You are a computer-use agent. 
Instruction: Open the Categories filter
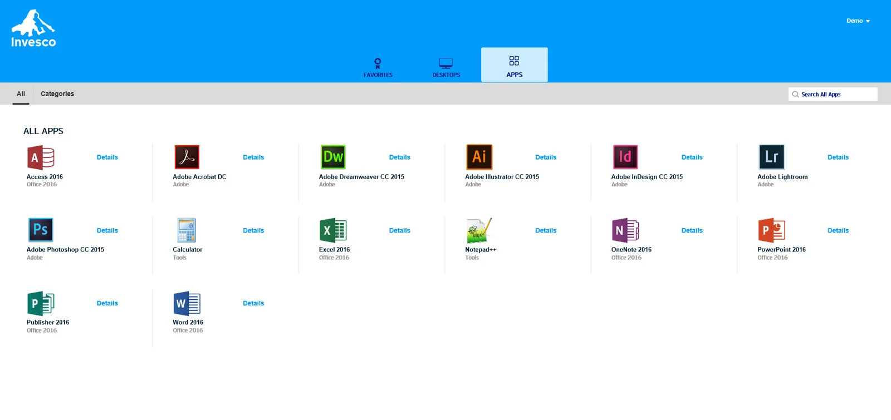tap(57, 94)
